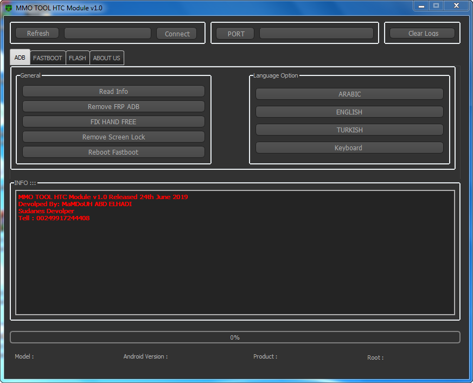
Task: Click Remove FRP ADB
Action: (113, 106)
